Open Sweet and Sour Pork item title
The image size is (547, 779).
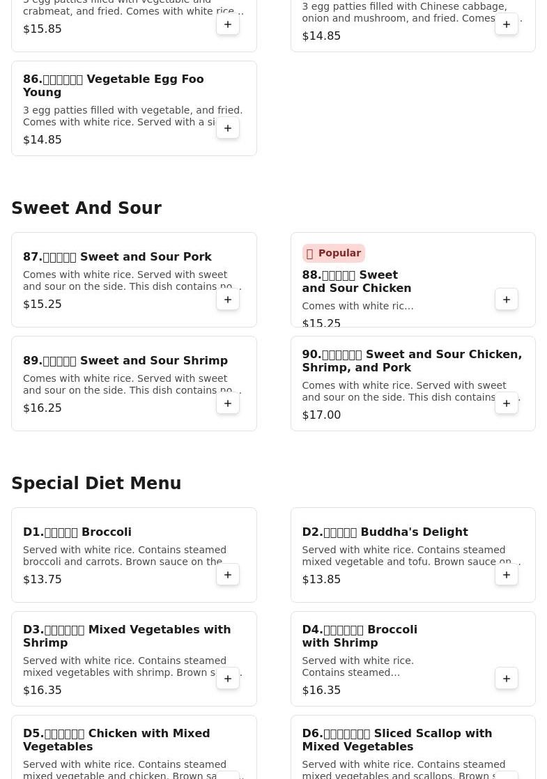pos(117,257)
